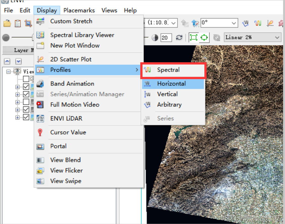The height and width of the screenshot is (224, 285).
Task: Click the Spectral Library Viewer icon
Action: pos(40,35)
